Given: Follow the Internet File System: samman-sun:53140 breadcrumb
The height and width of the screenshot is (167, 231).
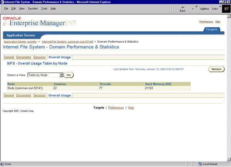Looking at the screenshot, I should coord(67,42).
